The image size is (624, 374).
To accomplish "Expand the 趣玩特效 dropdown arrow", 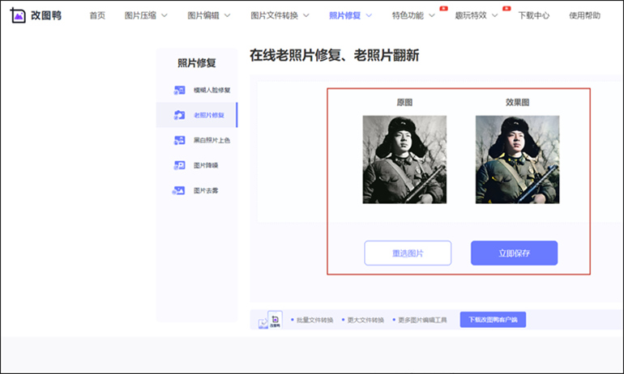I will coord(494,15).
